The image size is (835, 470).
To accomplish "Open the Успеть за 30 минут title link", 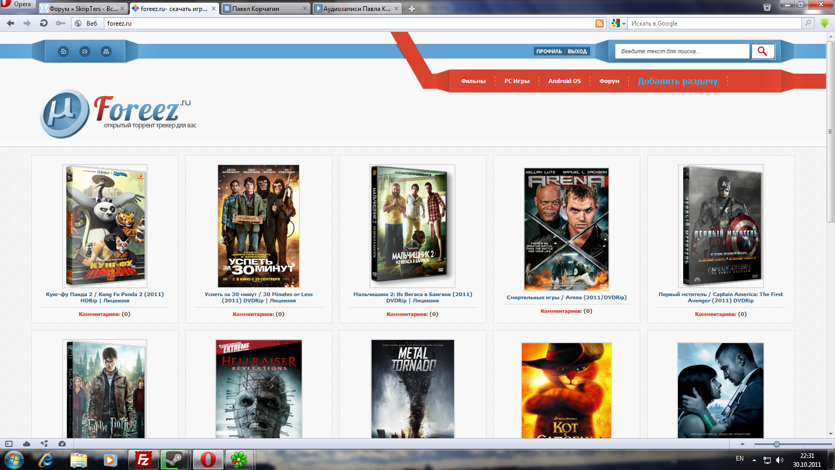I will (x=258, y=297).
